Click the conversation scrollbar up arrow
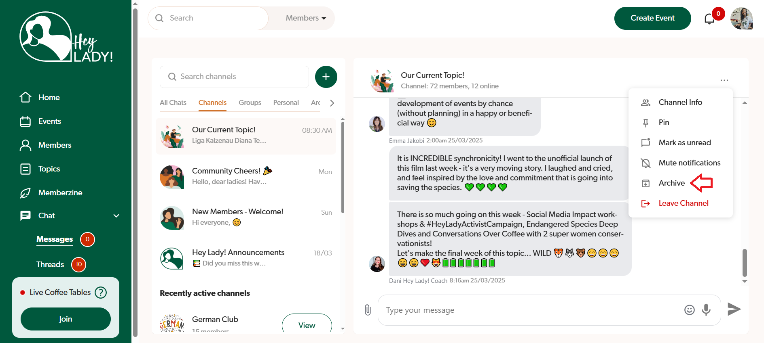This screenshot has height=343, width=764. (x=745, y=103)
